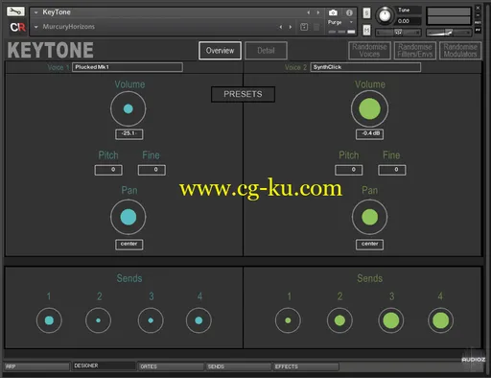
Task: Click Voice 1 Send 3 knob
Action: (x=151, y=320)
